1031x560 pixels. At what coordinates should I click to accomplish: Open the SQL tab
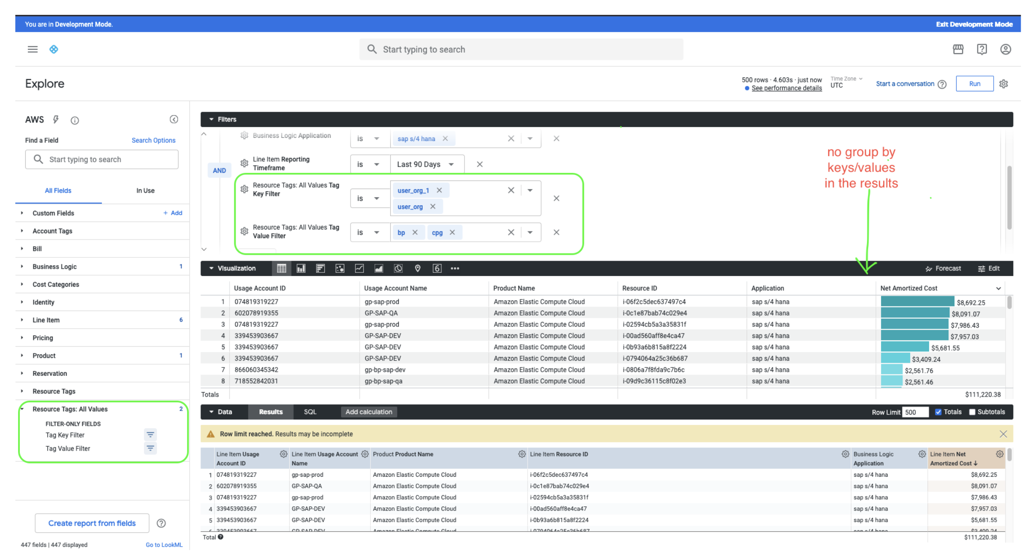pyautogui.click(x=310, y=412)
